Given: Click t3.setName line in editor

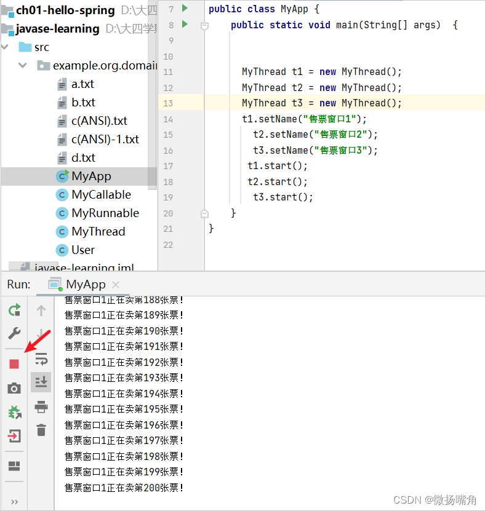Looking at the screenshot, I should (x=315, y=150).
